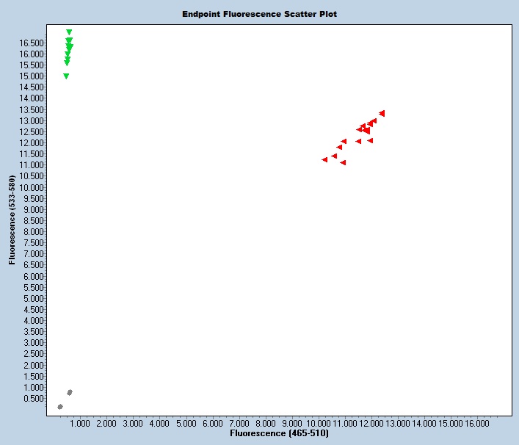Image resolution: width=519 pixels, height=445 pixels.
Task: Select the lowest green triangle near 15.000
Action: pos(66,76)
